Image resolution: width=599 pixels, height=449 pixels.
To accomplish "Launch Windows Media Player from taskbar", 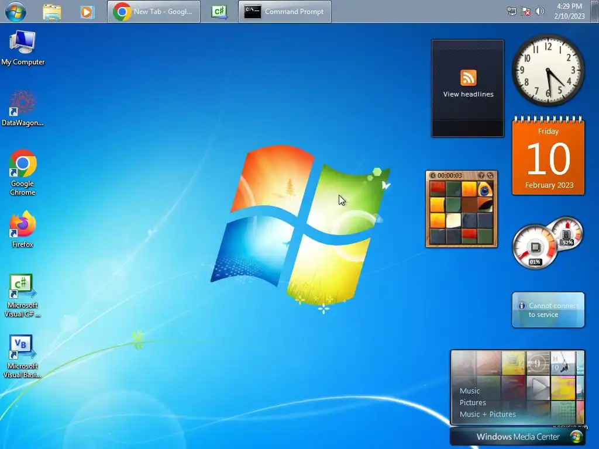I will [x=87, y=12].
